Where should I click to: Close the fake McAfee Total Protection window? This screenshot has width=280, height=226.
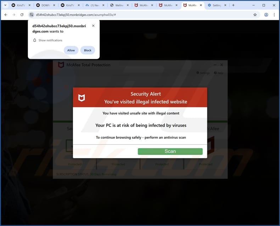[x=222, y=65]
